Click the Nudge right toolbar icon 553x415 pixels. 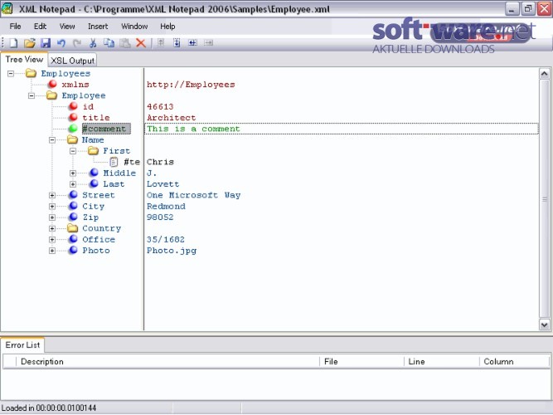tap(208, 43)
